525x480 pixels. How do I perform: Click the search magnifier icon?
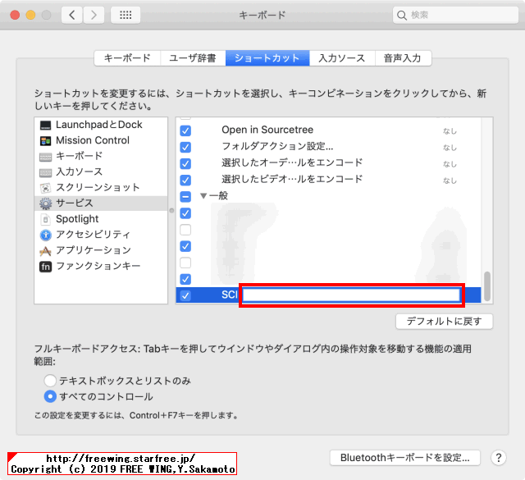401,15
